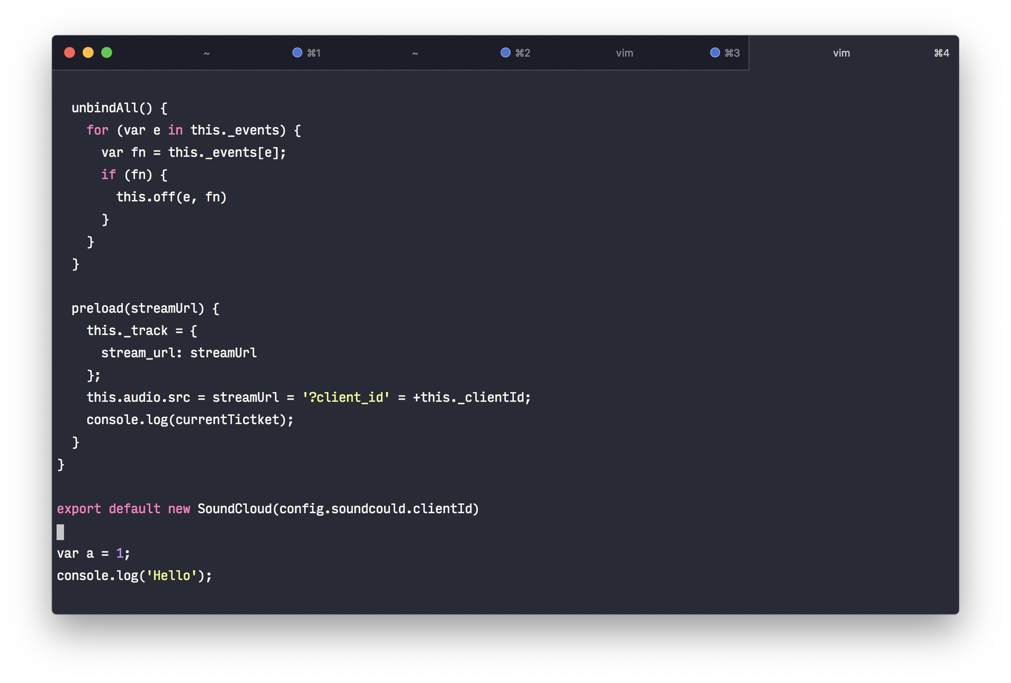
Task: Click the blue activity indicator on the ⌘1 tab
Action: (297, 52)
